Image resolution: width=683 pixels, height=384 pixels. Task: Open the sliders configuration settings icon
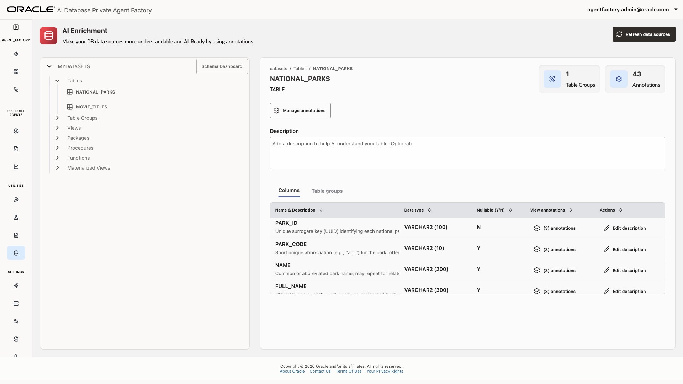[x=16, y=321]
